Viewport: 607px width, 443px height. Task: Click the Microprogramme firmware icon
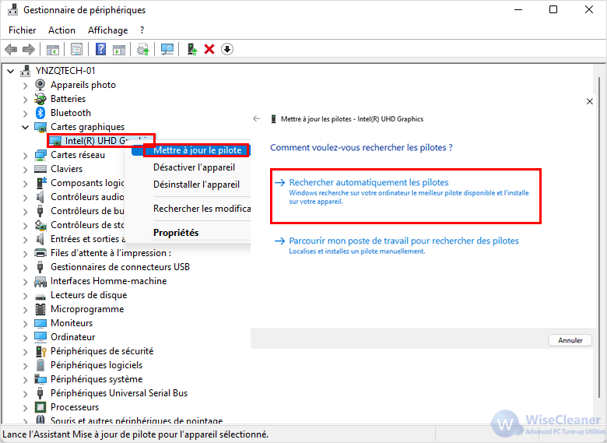pos(40,309)
